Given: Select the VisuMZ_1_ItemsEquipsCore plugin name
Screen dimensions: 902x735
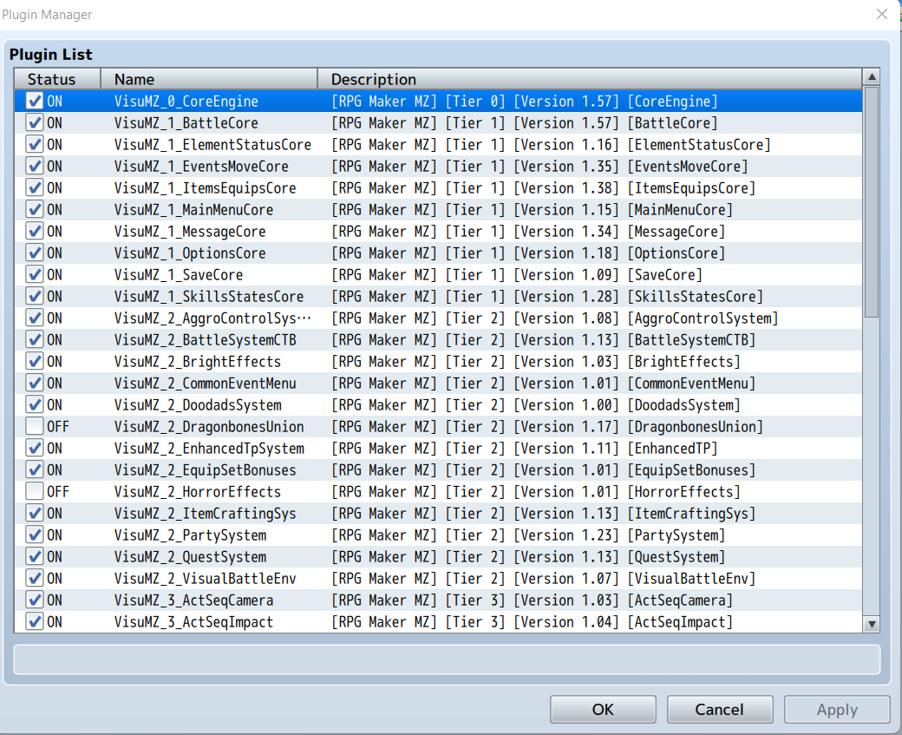Looking at the screenshot, I should (x=205, y=188).
